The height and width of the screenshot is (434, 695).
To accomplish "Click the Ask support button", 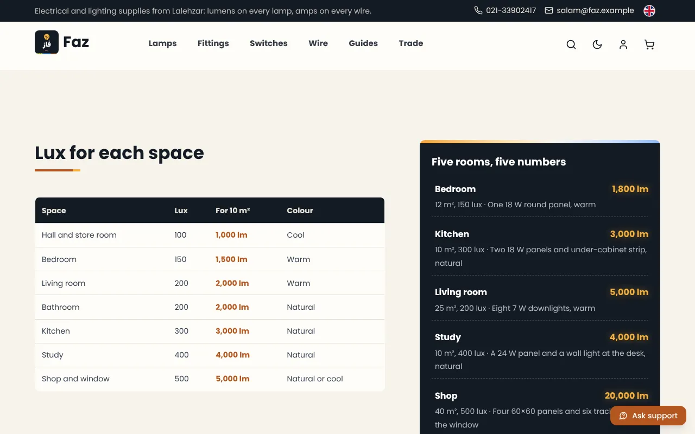I will click(648, 416).
